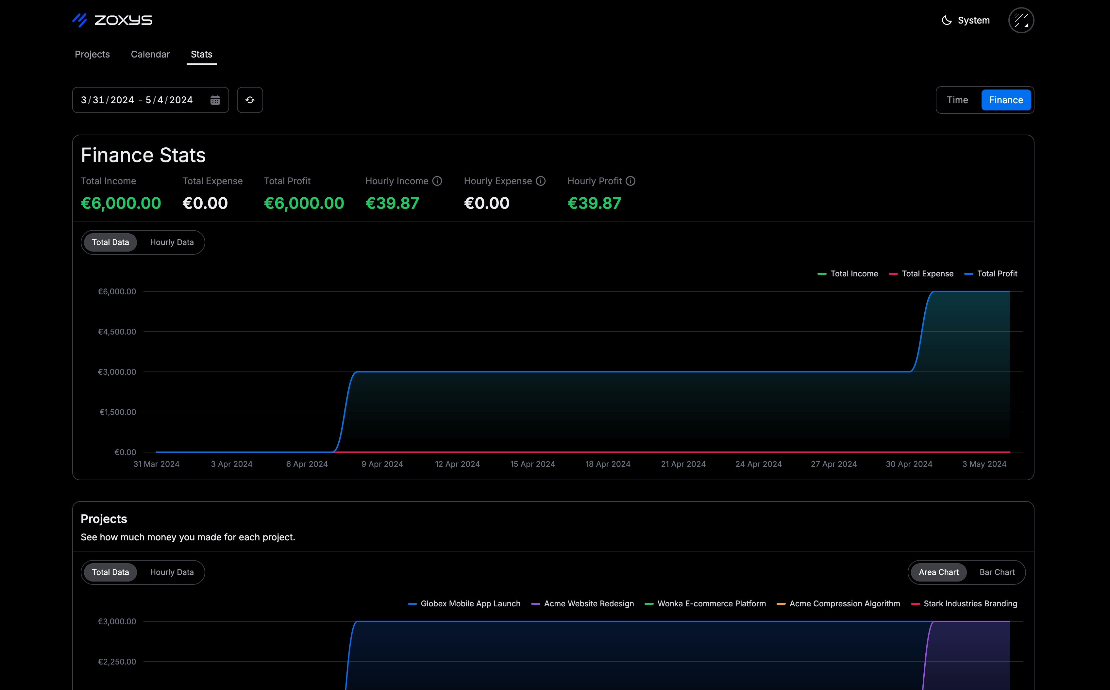Go to the Calendar tab

click(150, 54)
